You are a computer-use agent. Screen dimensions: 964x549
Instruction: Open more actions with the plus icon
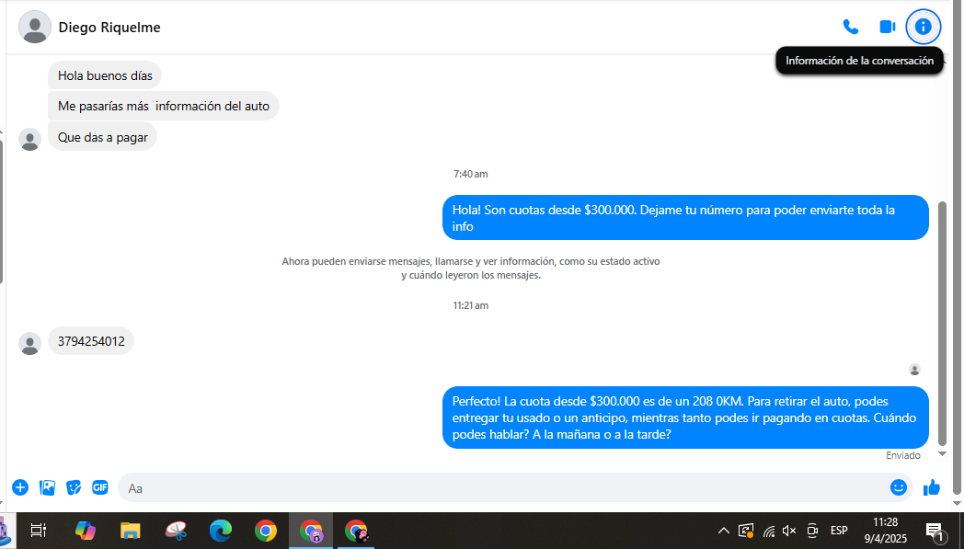(x=20, y=487)
